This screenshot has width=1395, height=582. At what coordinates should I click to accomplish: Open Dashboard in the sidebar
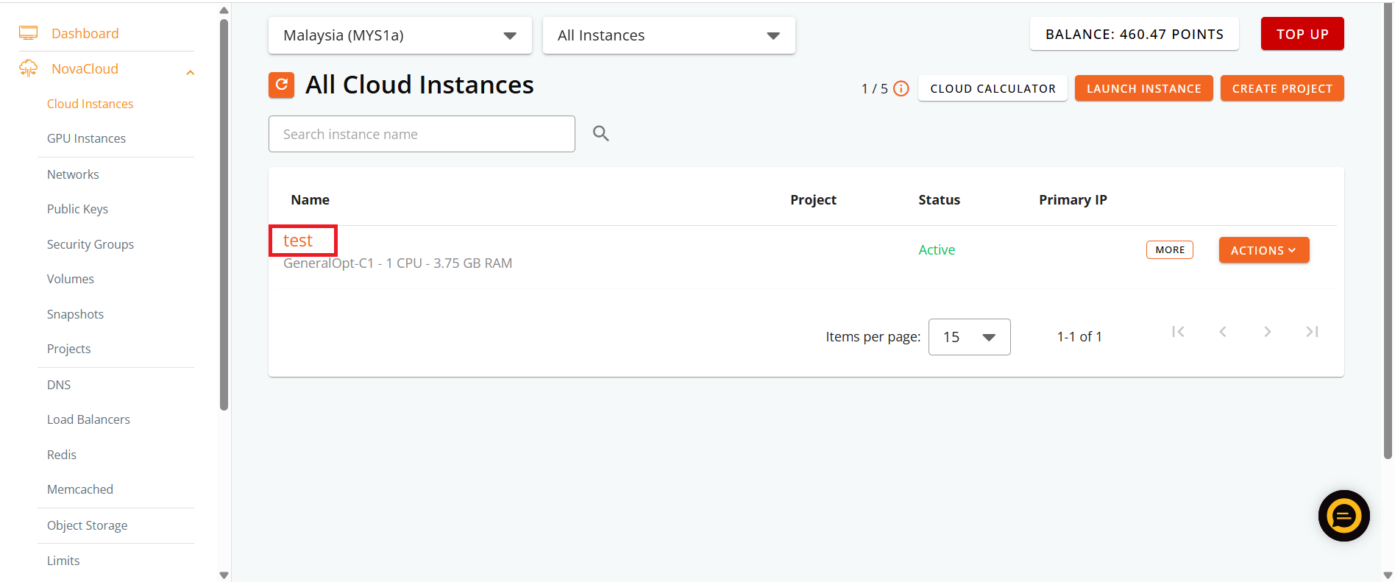(x=85, y=33)
